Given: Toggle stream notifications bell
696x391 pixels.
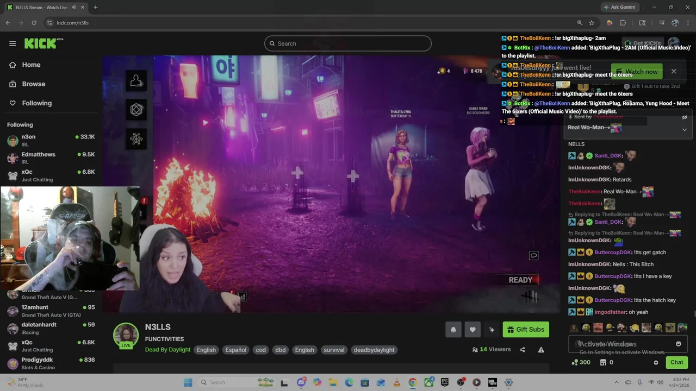Looking at the screenshot, I should tap(453, 330).
